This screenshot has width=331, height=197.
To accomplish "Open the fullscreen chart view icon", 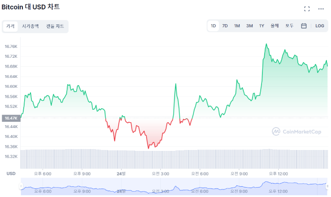I will point(307,9).
